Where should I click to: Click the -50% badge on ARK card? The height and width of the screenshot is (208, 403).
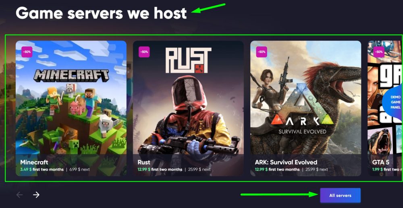(262, 52)
